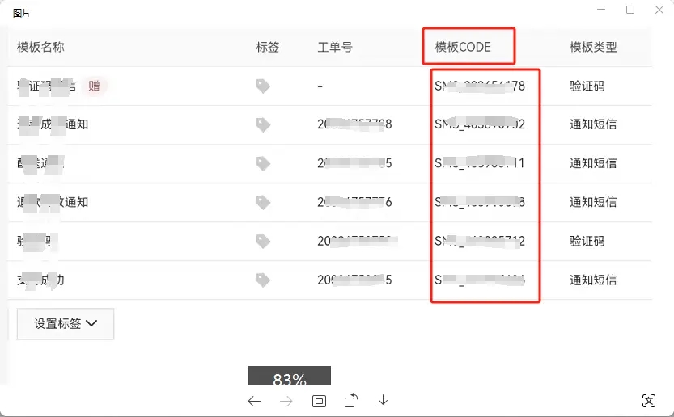Go to the previous image with left arrow
674x417 pixels.
click(254, 401)
